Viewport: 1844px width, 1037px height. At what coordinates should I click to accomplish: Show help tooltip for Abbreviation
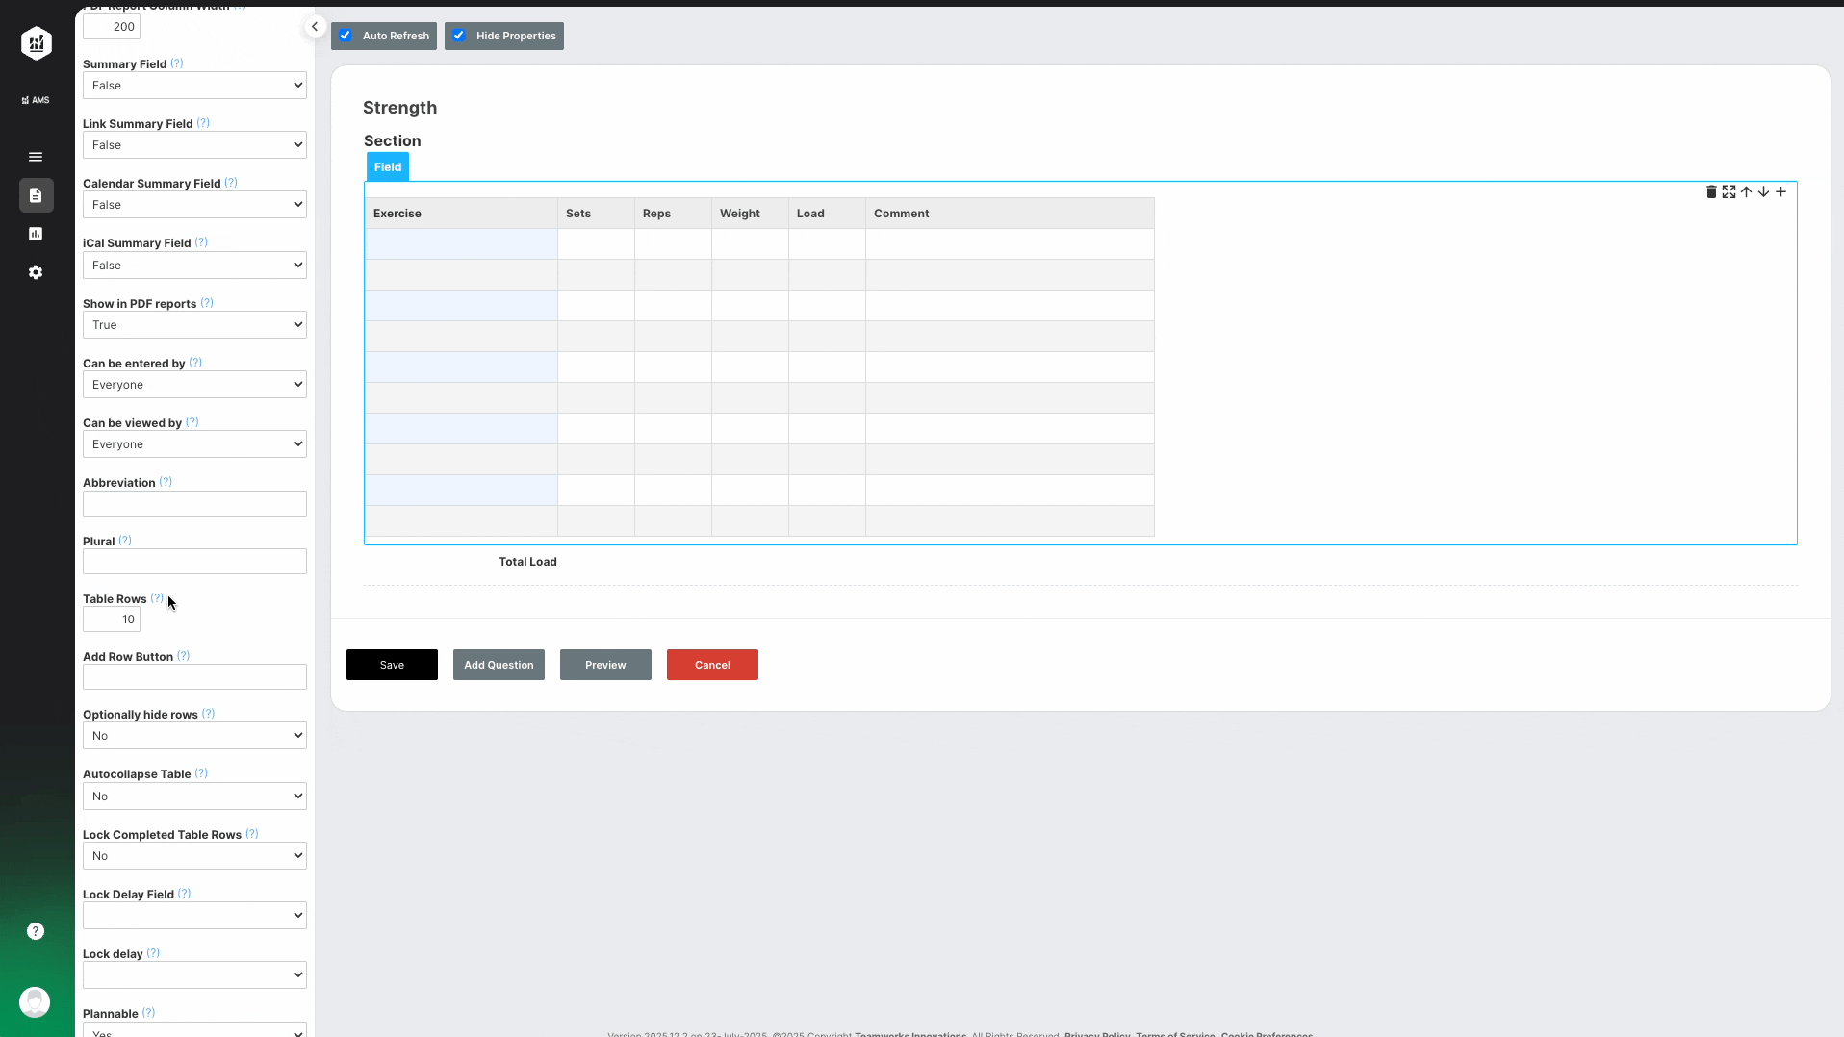[166, 482]
